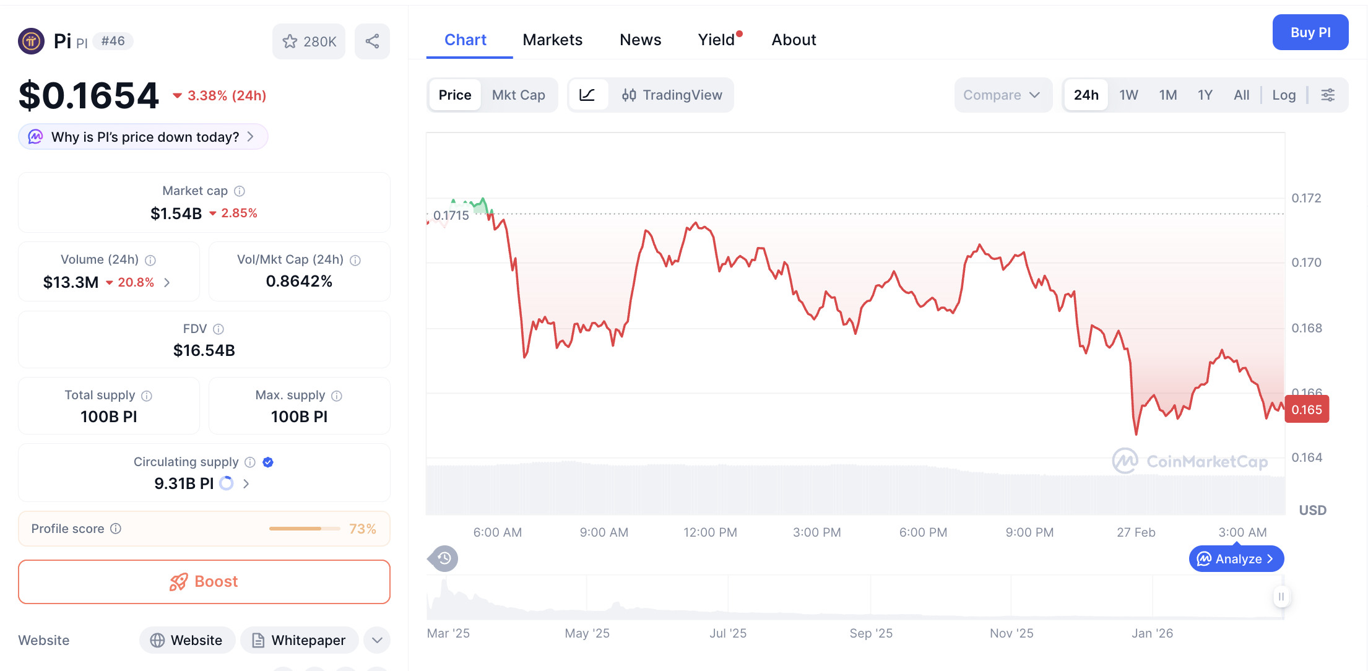
Task: Expand the chevron next to Whitepaper
Action: click(376, 640)
